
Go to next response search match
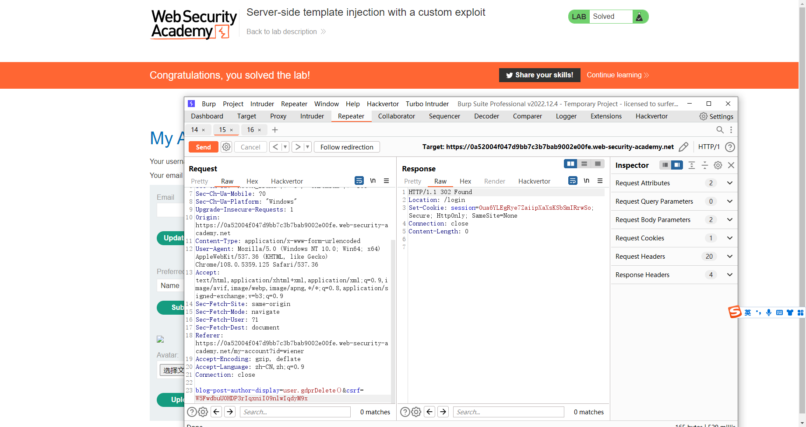[x=443, y=412]
